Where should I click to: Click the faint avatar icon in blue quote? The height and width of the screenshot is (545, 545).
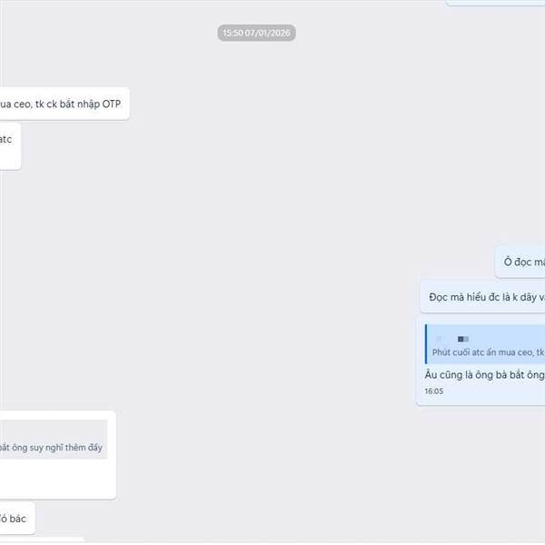[439, 339]
